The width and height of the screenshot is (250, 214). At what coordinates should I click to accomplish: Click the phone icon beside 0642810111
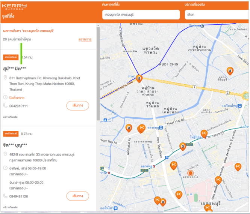point(5,106)
